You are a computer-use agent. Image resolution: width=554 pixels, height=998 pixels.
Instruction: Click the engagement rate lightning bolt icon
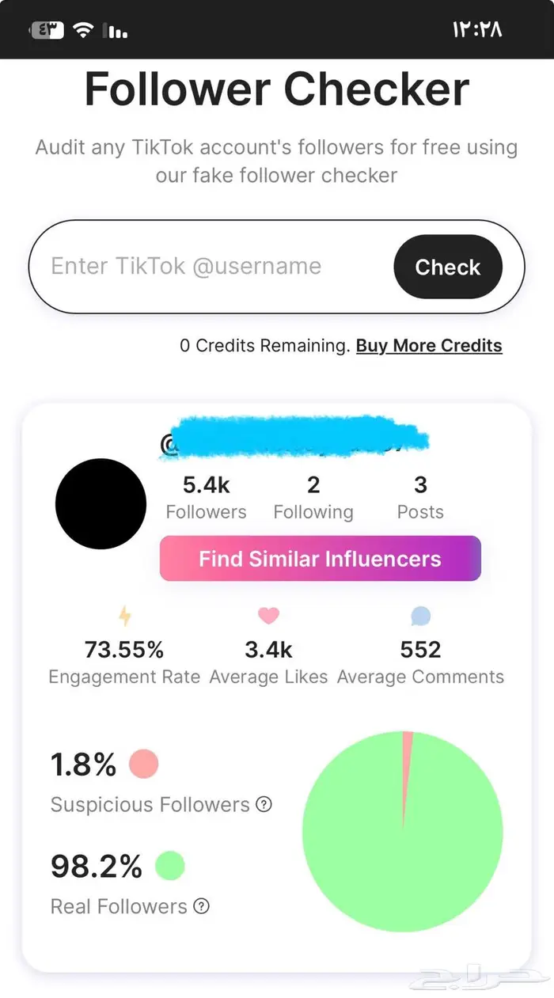pos(124,615)
